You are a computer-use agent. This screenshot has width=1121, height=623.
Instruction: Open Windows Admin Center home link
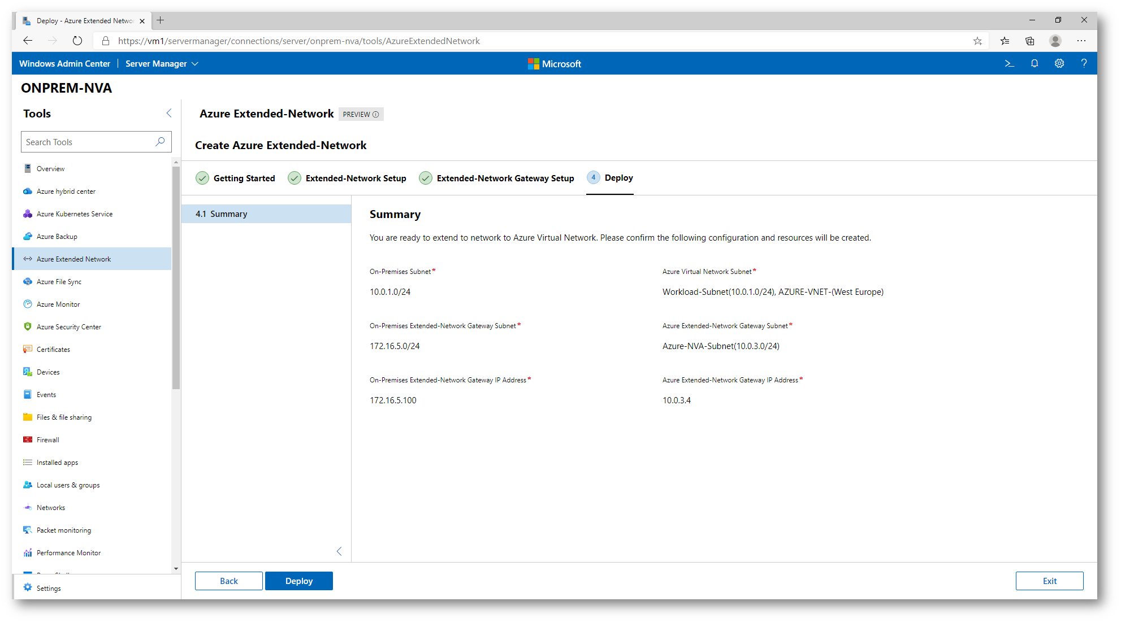pos(64,64)
